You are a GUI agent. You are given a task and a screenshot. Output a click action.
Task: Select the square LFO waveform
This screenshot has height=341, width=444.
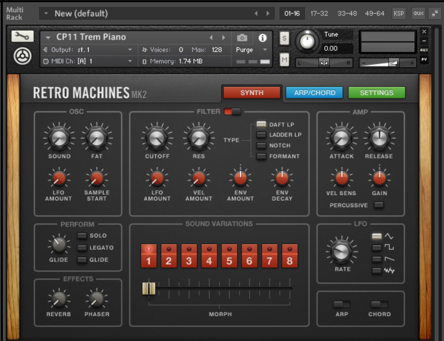(376, 248)
